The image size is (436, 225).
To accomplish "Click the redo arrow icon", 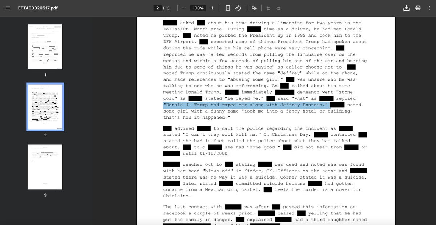I will [x=278, y=8].
